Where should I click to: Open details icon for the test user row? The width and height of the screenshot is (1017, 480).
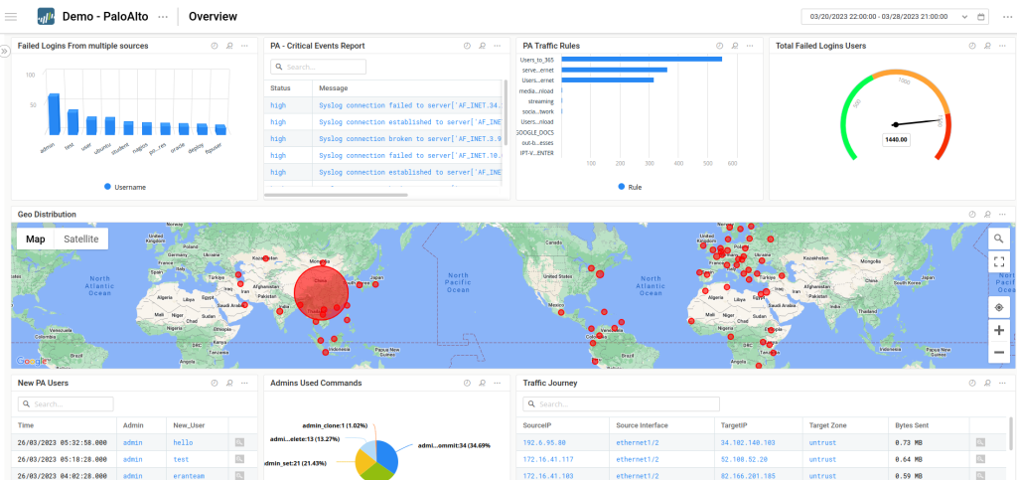pyautogui.click(x=239, y=459)
